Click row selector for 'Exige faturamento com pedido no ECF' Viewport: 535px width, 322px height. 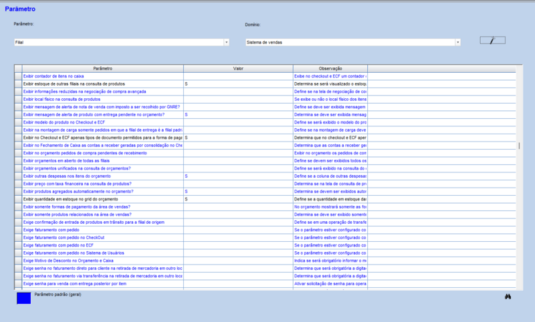(x=18, y=245)
